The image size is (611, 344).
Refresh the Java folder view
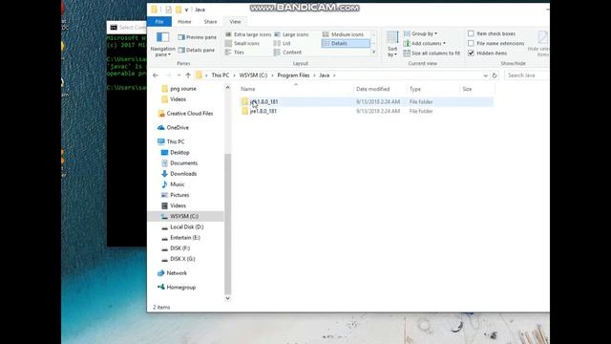(x=495, y=75)
